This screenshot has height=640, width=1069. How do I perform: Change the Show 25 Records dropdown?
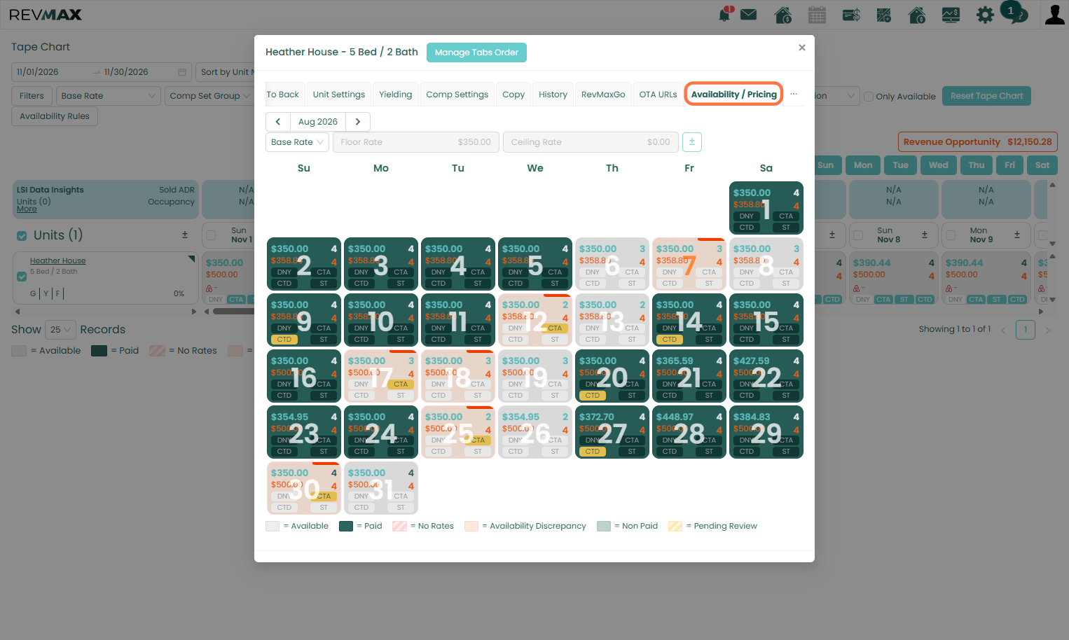tap(60, 330)
